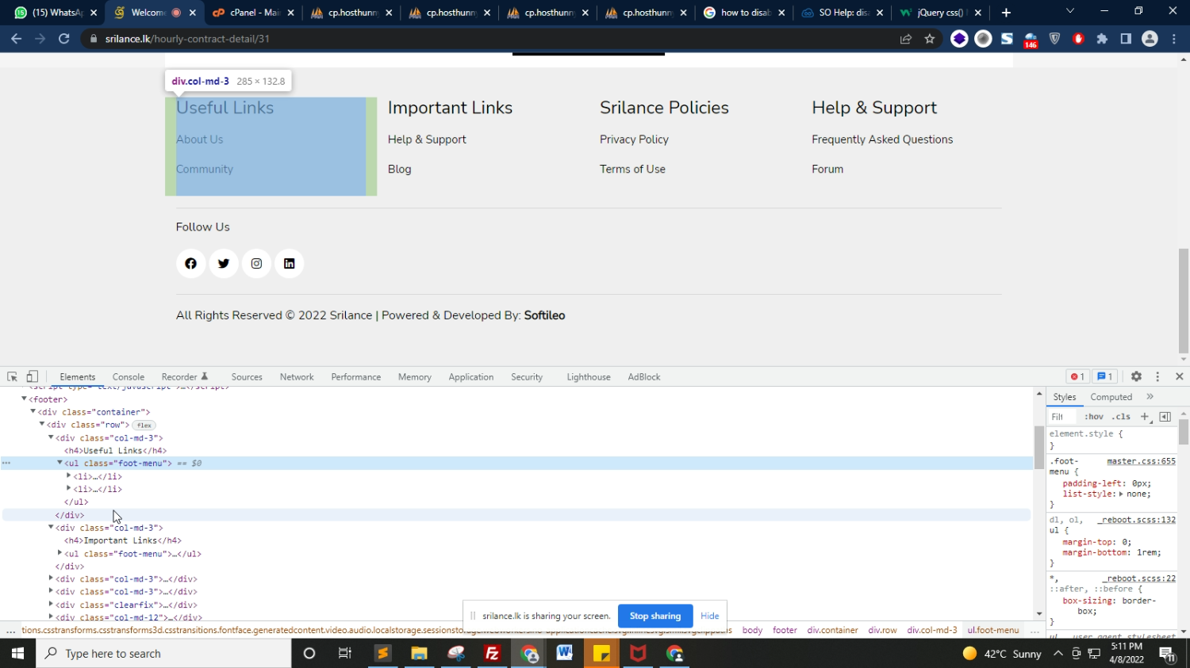Click the AdBlock red hand extension
This screenshot has height=668, width=1190.
(x=1078, y=39)
